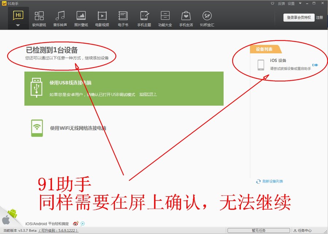Click the blue connection icon beside iOS 设备

pyautogui.click(x=315, y=65)
